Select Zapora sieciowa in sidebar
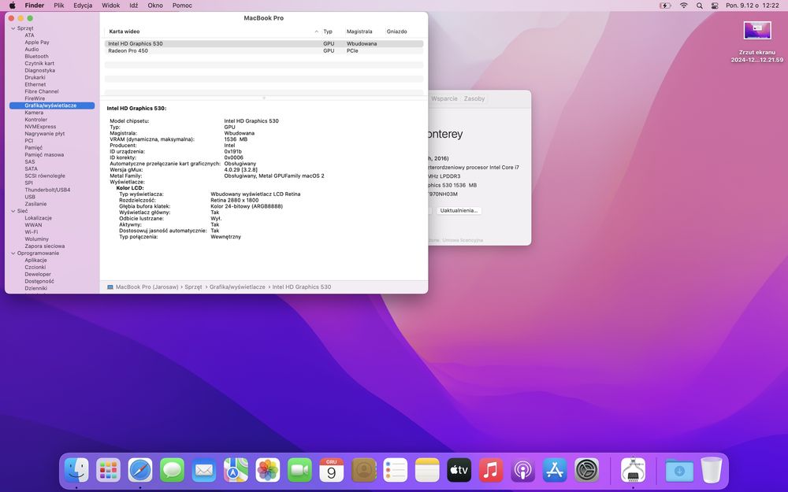 click(45, 246)
